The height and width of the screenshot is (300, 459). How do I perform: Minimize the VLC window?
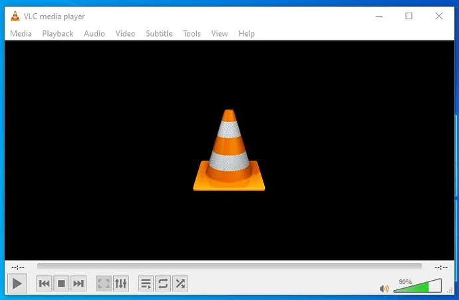[x=379, y=16]
